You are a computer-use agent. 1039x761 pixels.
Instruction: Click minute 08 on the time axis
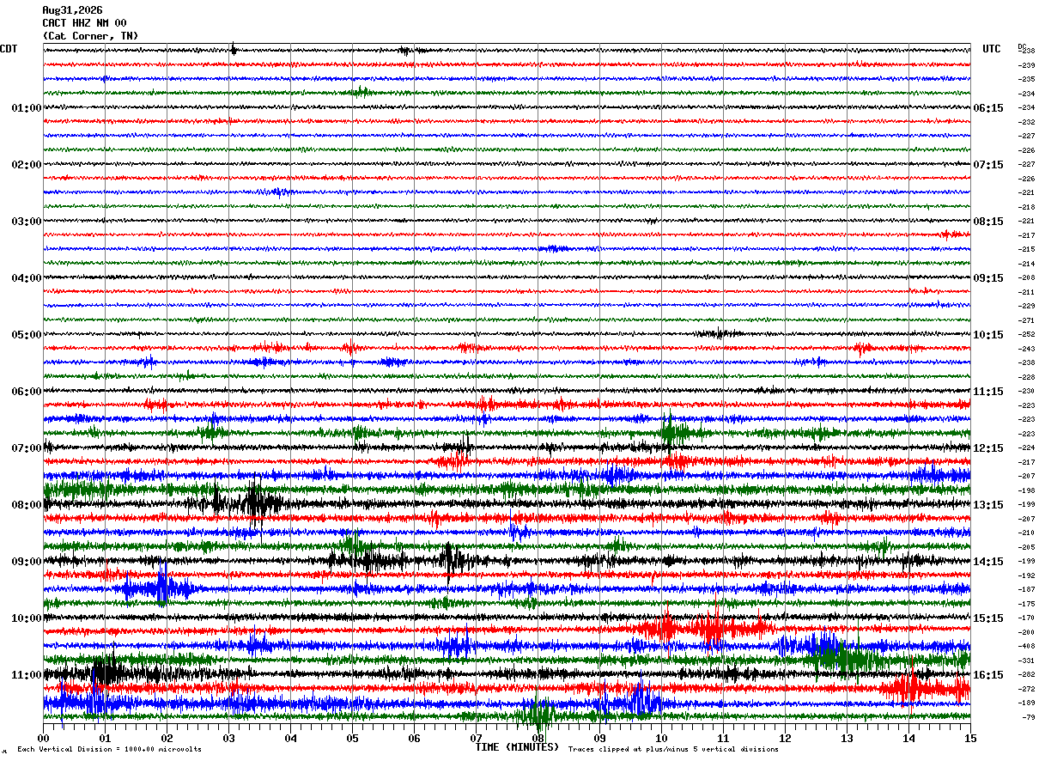pyautogui.click(x=538, y=738)
